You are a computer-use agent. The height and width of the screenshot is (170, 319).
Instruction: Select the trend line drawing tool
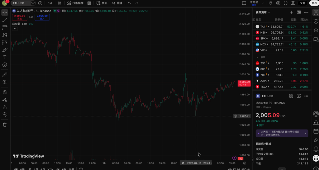(5, 20)
